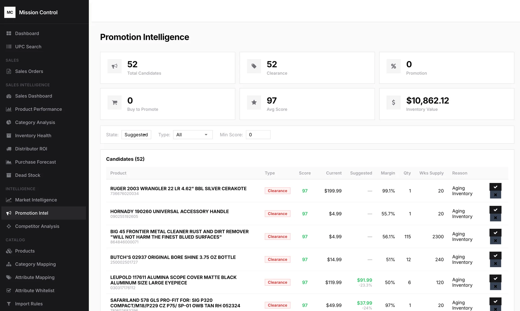Reject the Butch's Bore Shine candidate
Screen dimensions: 520x311
click(x=495, y=263)
